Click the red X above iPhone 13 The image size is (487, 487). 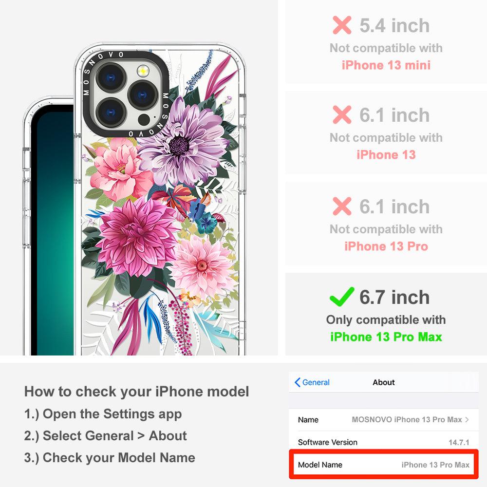(x=342, y=114)
